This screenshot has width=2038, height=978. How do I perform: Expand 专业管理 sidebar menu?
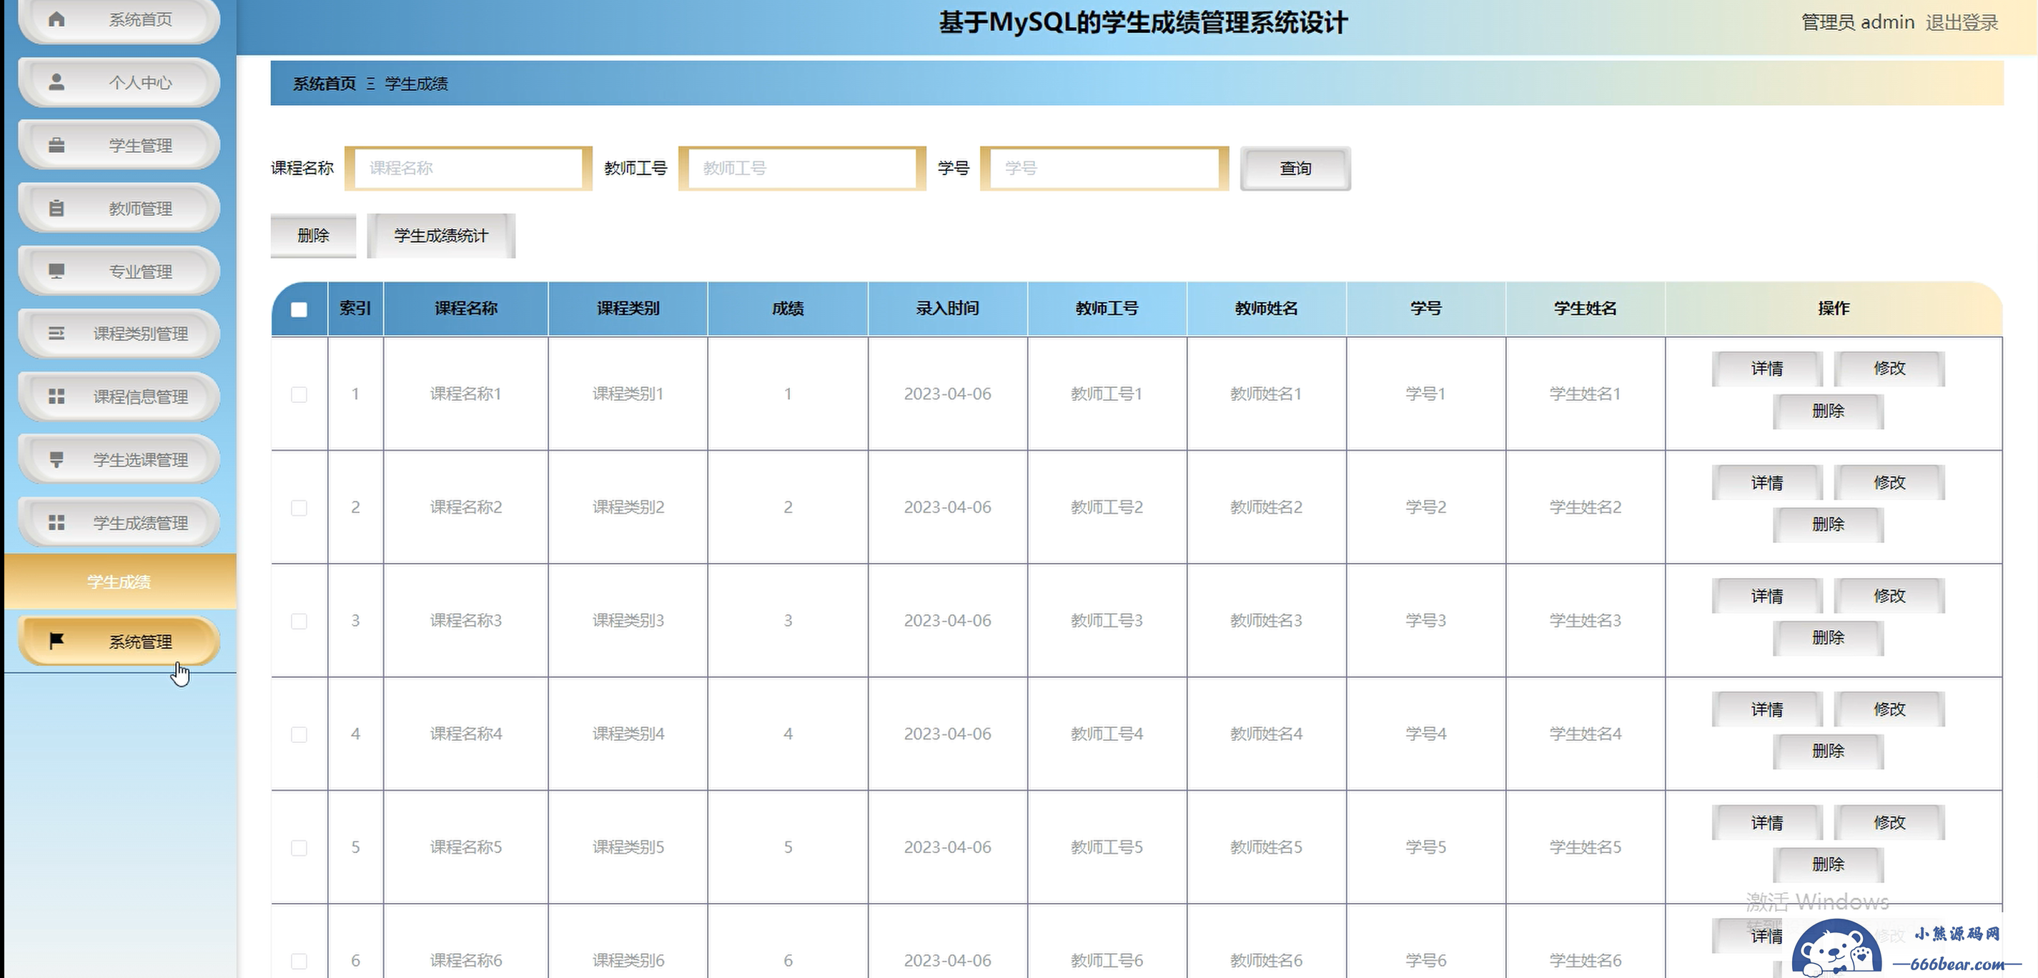click(119, 271)
